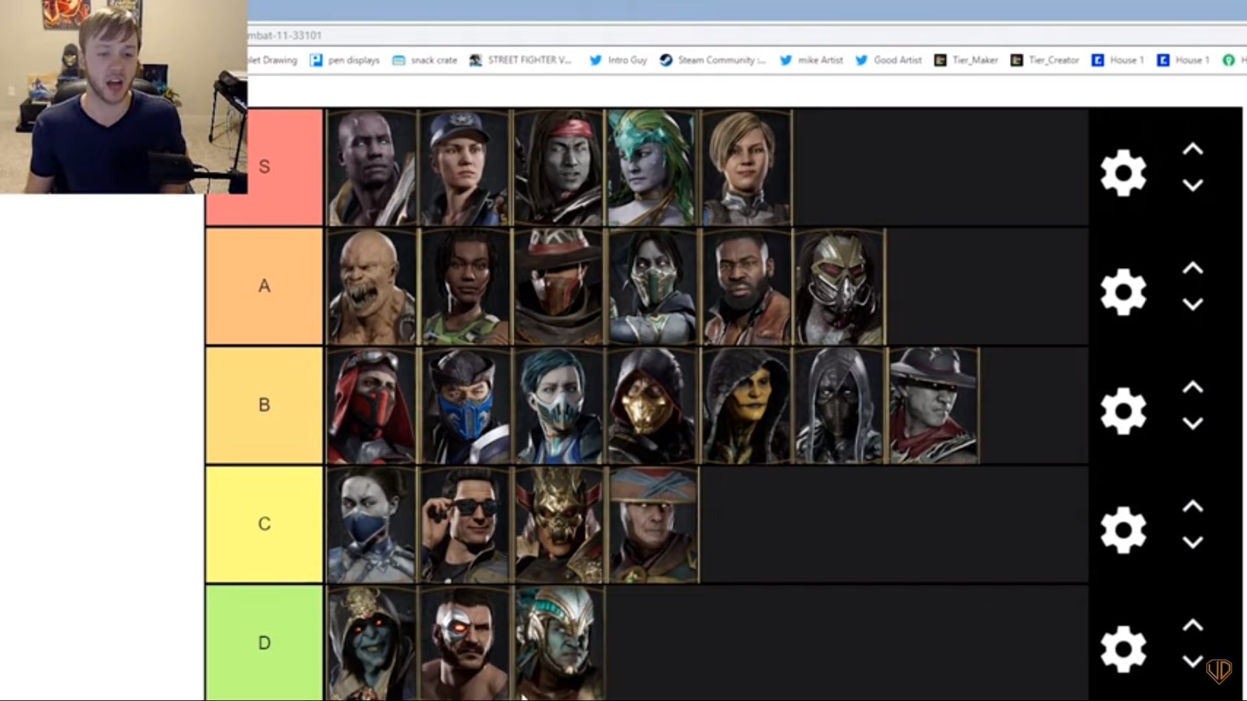Move S tier row up with chevron
The image size is (1247, 701).
tap(1192, 149)
